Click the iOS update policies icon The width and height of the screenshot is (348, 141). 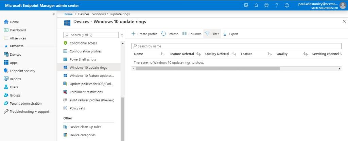pos(65,84)
